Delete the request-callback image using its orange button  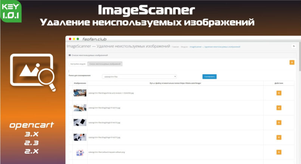coord(279,152)
